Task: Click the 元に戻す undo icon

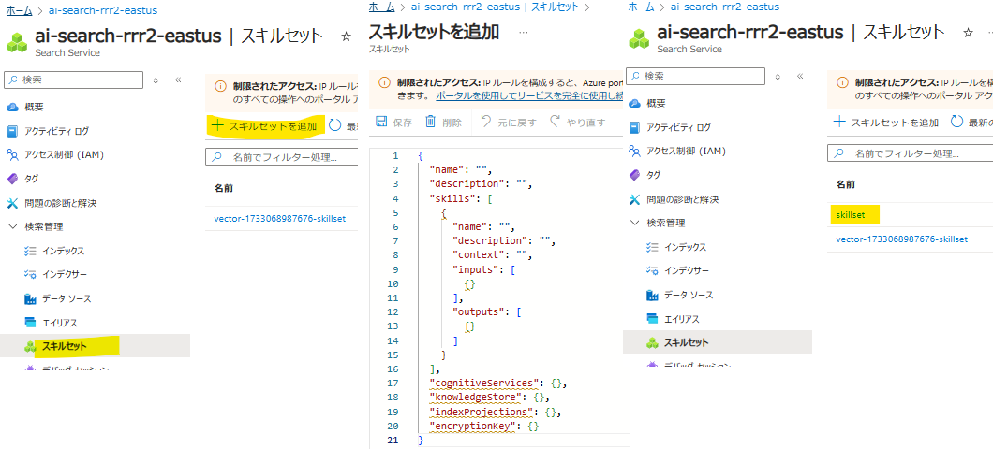Action: click(486, 122)
